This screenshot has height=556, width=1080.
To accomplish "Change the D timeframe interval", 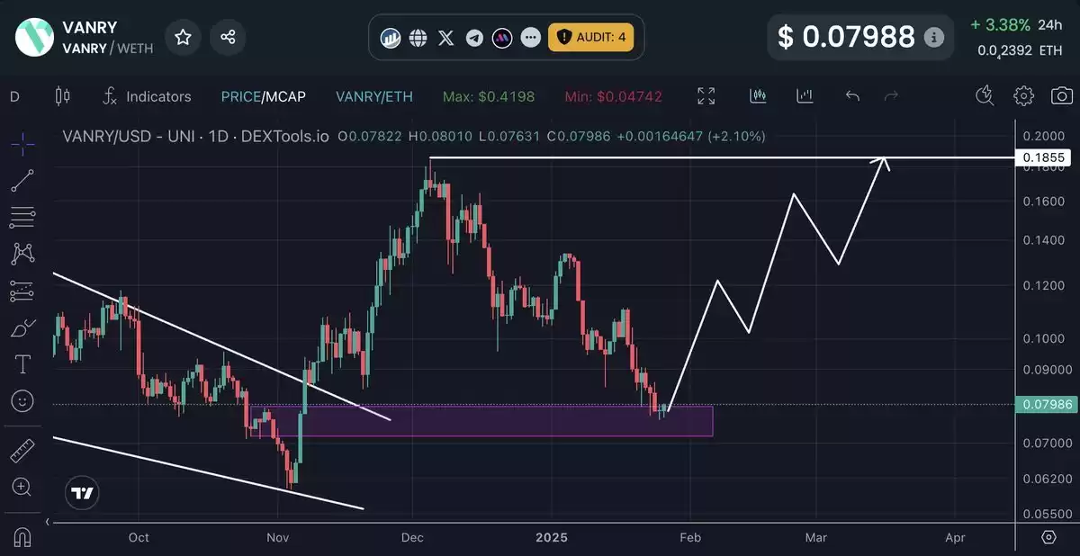I will (x=14, y=96).
